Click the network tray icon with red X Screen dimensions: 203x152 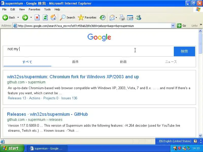[184, 148]
